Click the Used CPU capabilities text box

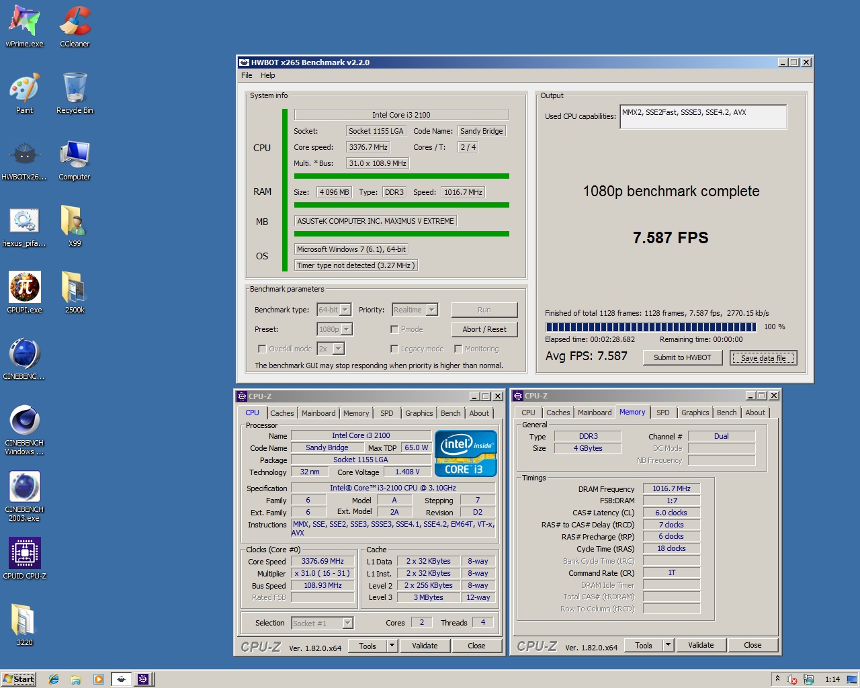click(x=703, y=117)
